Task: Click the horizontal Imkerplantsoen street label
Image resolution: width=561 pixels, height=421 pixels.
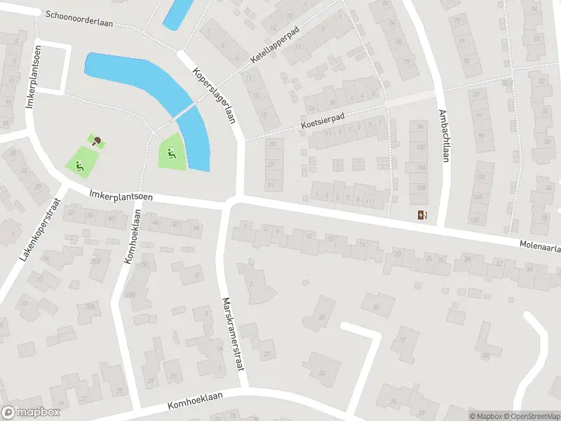Action: [121, 195]
